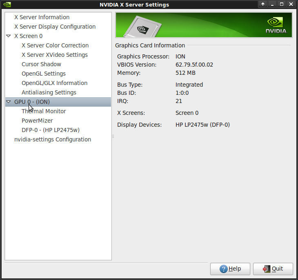Click the Quit button
This screenshot has width=298, height=280.
coord(273,269)
